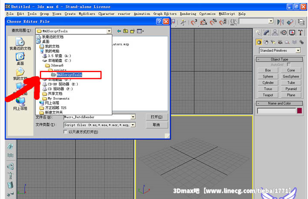Screen dimensions: 308x199
Task: Toggle the Spinner Snap icon
Action: point(223,22)
